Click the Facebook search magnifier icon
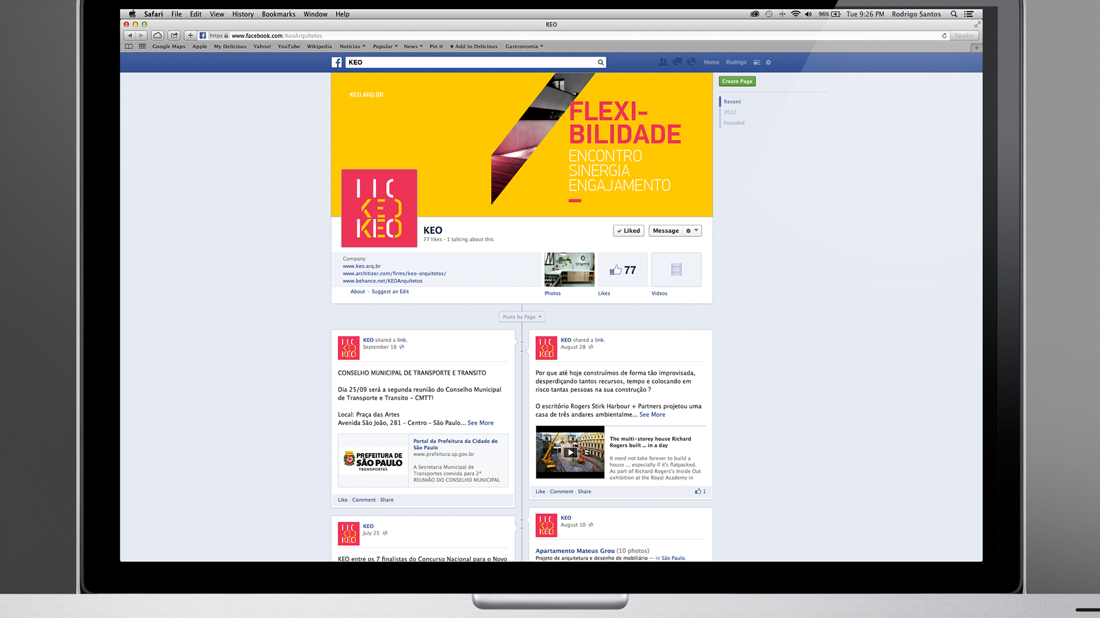1100x618 pixels. point(600,62)
